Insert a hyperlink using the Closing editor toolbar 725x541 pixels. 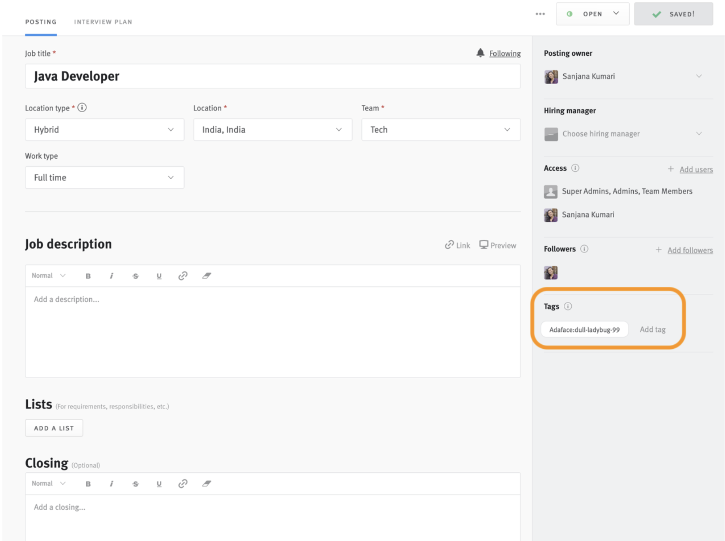[x=183, y=483]
